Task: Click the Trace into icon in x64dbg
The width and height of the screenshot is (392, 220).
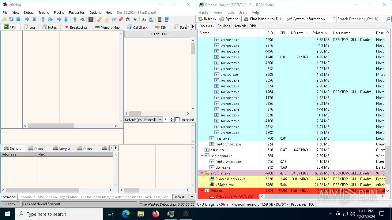Action: tap(59, 19)
